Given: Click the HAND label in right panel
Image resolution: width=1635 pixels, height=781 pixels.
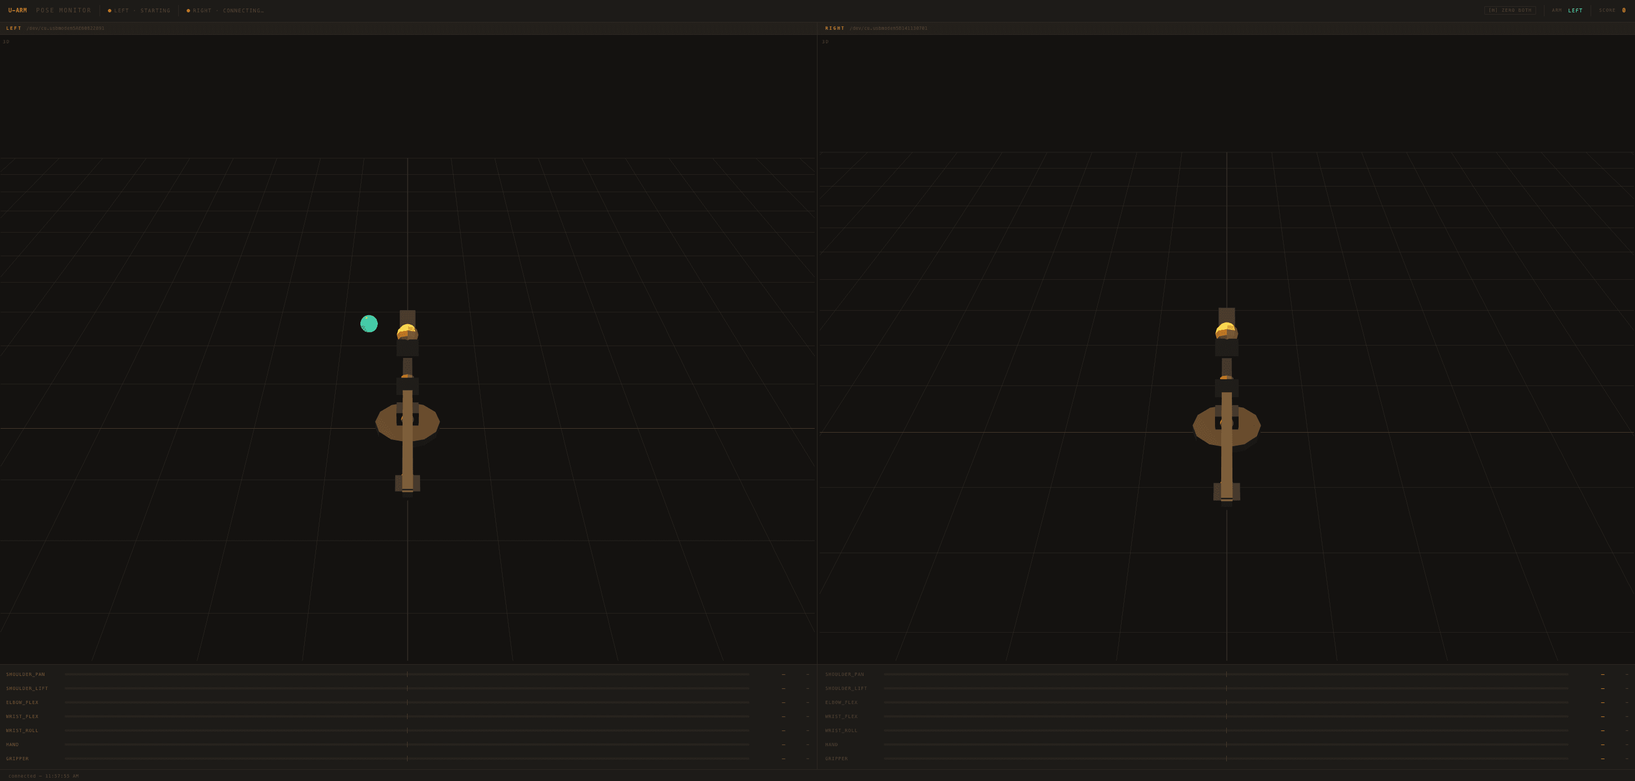Looking at the screenshot, I should (x=832, y=744).
